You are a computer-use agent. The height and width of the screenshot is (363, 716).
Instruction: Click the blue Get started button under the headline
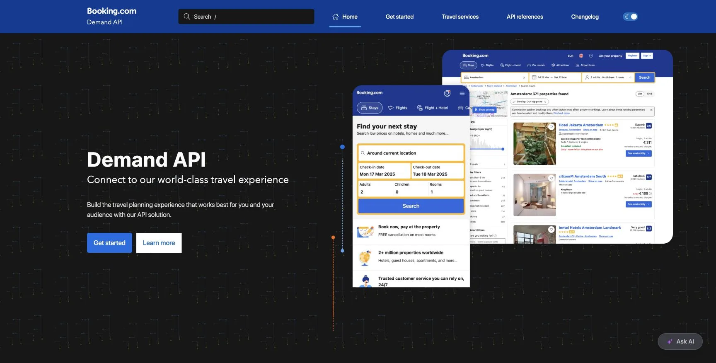click(x=109, y=243)
